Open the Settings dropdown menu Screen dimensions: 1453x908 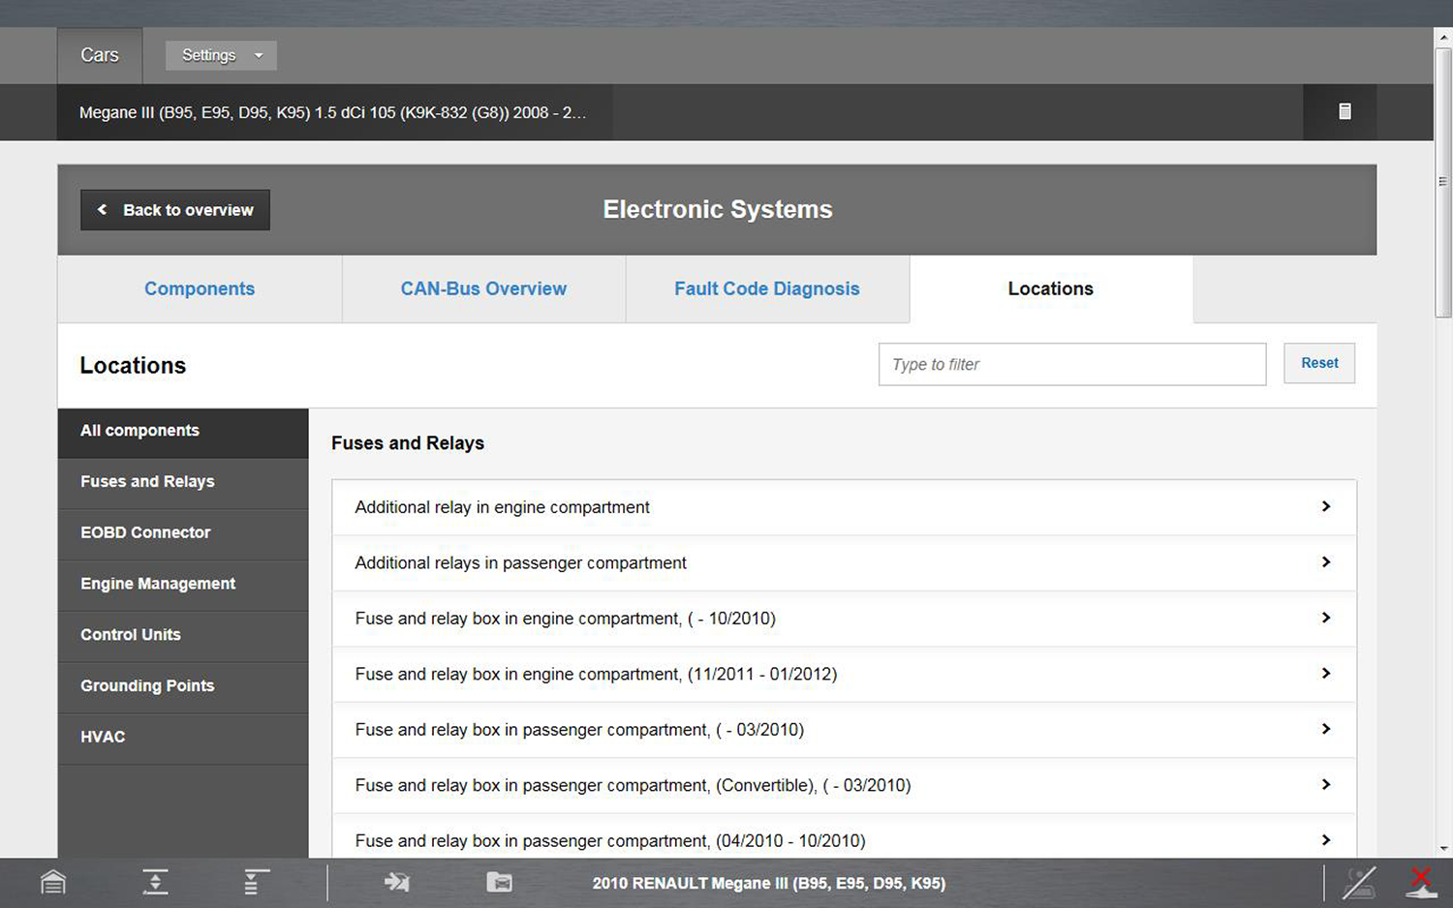click(x=221, y=55)
